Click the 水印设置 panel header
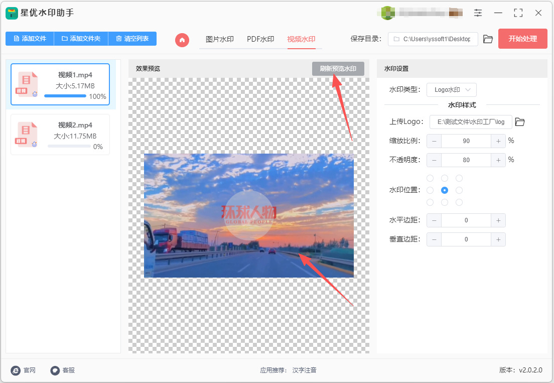Viewport: 554px width, 383px height. pos(462,69)
